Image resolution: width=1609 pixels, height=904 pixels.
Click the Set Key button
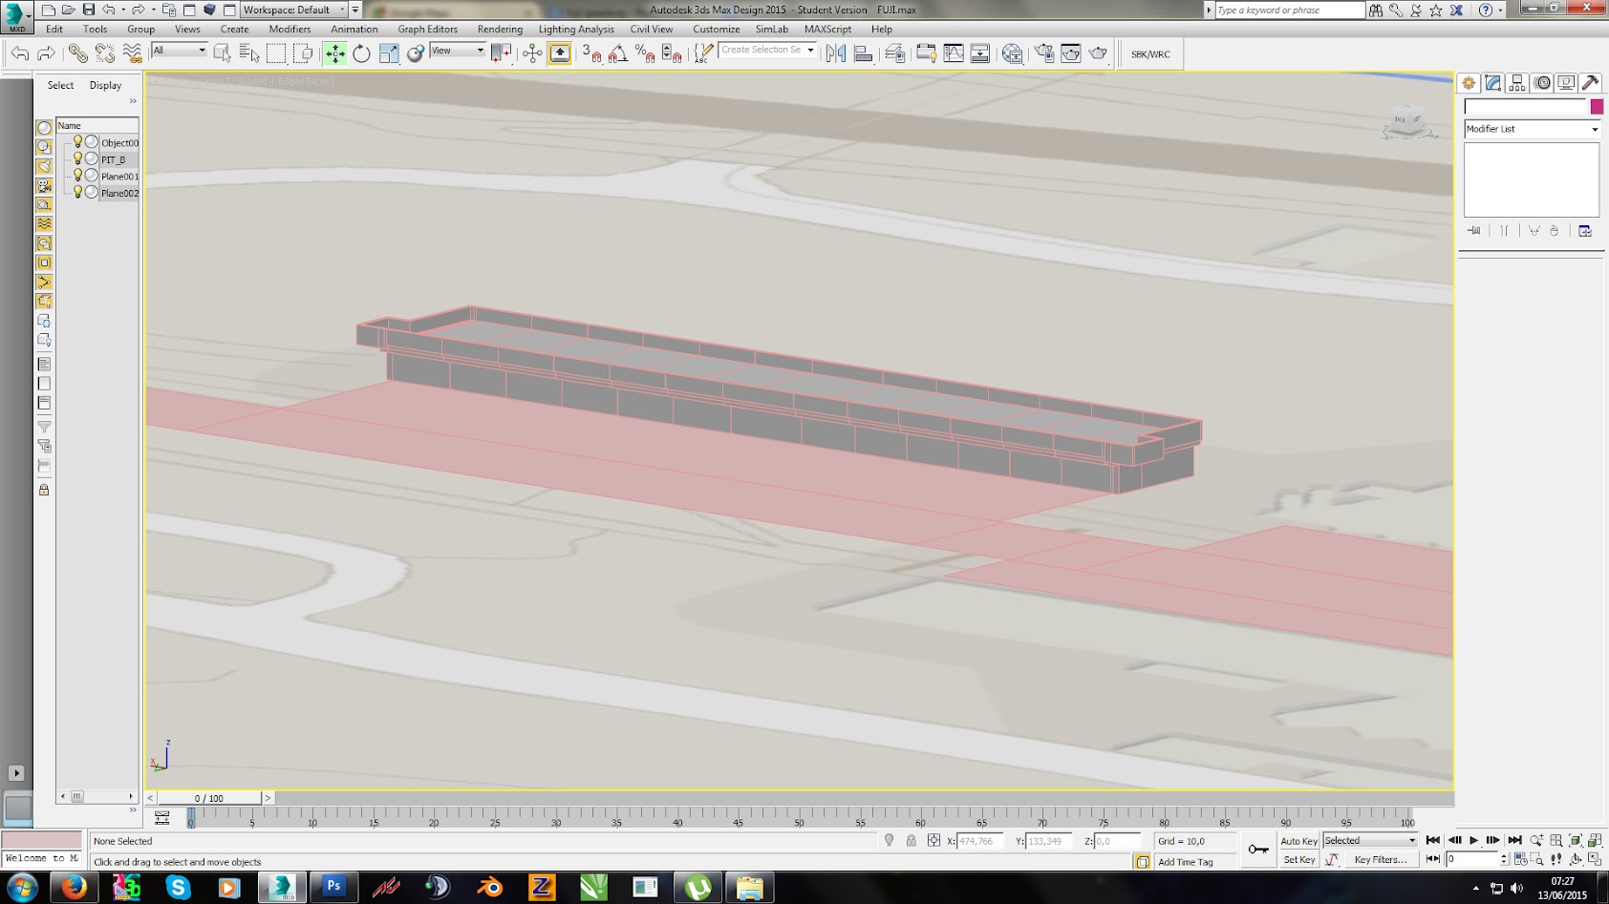pyautogui.click(x=1298, y=860)
